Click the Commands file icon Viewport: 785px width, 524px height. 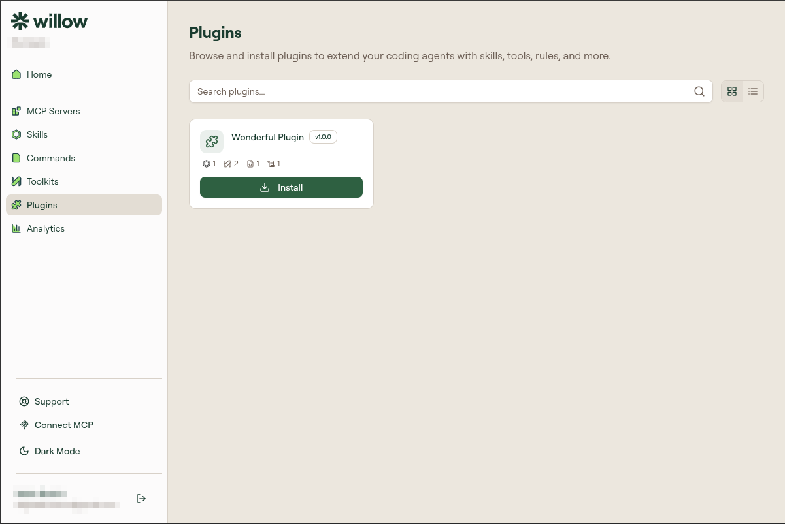(x=16, y=158)
